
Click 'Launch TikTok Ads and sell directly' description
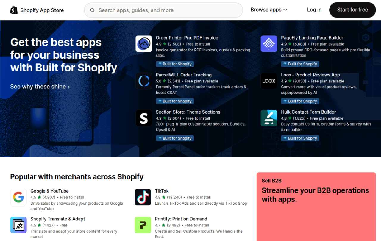click(201, 204)
